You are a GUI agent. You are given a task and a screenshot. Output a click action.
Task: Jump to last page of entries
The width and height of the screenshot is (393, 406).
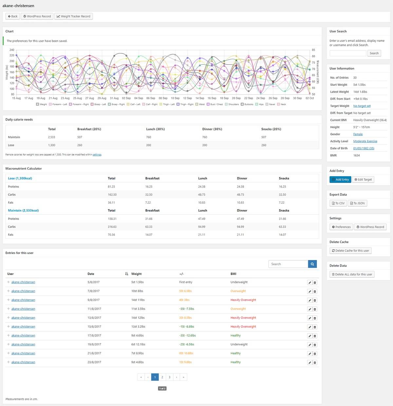[183, 377]
